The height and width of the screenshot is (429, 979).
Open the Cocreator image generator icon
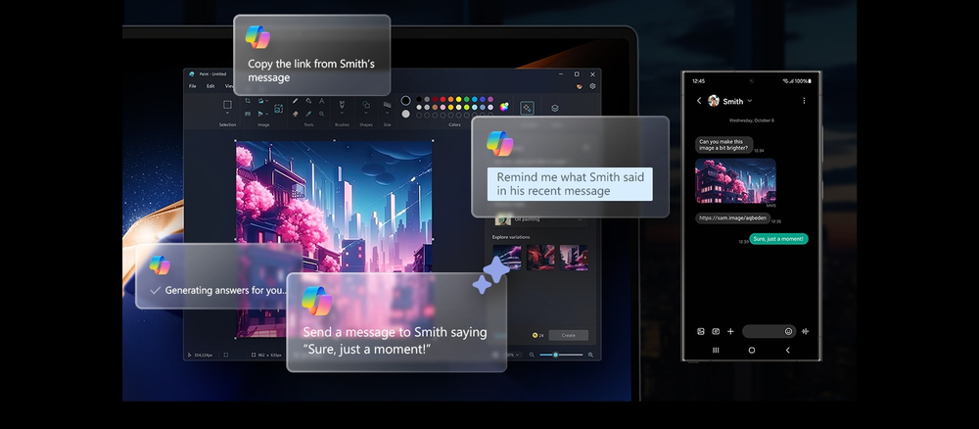click(x=527, y=108)
